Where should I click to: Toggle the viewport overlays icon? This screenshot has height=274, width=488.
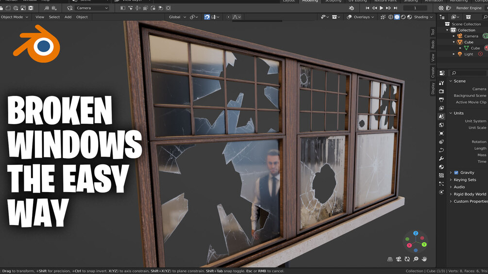coord(349,17)
